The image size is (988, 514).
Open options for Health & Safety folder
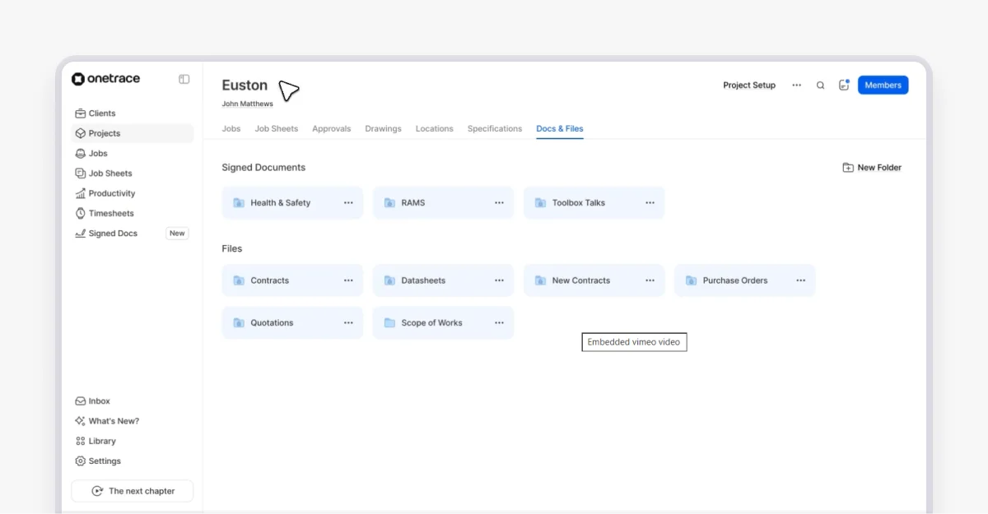tap(348, 202)
